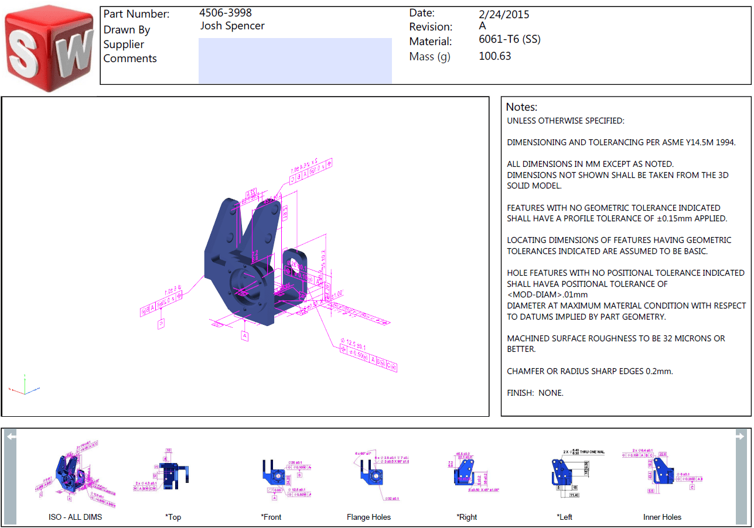This screenshot has height=528, width=754.
Task: Click the material value 6061-T6 (SS)
Action: (509, 40)
